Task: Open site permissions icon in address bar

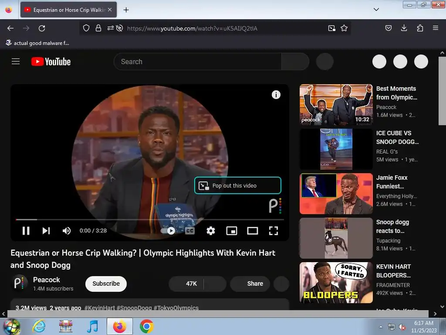Action: [x=110, y=28]
